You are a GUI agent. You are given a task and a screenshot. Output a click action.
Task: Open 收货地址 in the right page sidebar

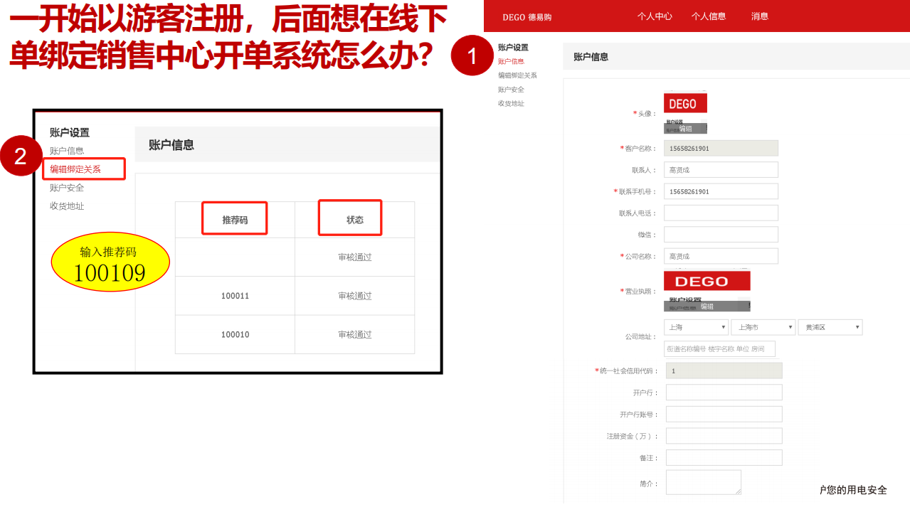point(511,104)
